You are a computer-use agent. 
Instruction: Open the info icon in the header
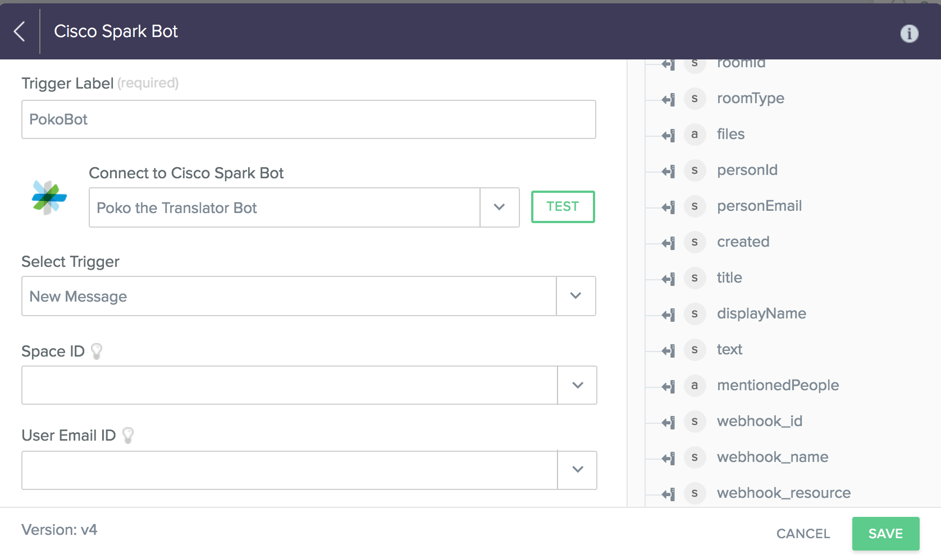click(909, 34)
